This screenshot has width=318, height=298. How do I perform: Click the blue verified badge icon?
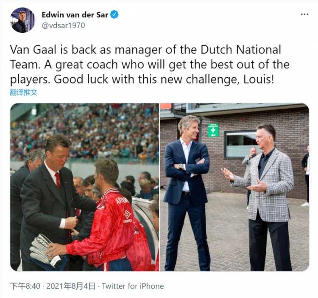(114, 14)
